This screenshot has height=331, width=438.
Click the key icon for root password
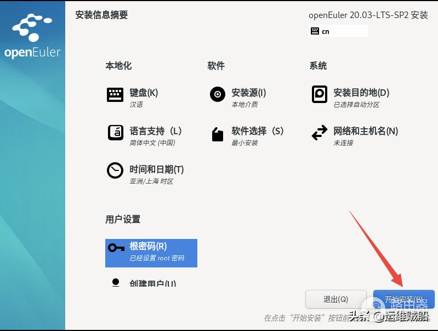coord(116,248)
